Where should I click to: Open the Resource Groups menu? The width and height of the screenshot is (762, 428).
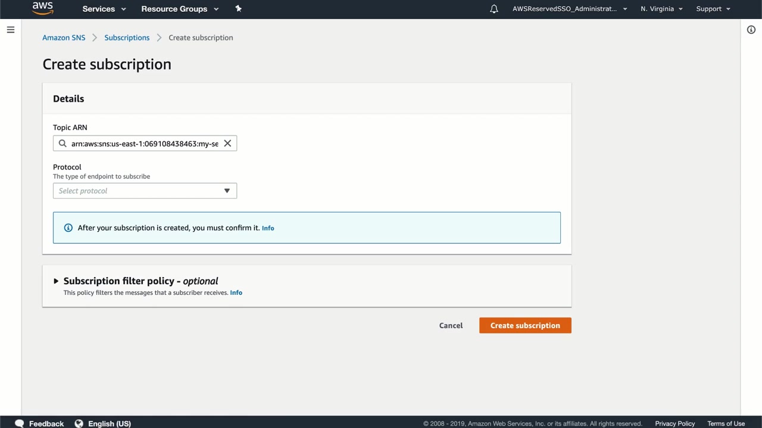click(180, 9)
